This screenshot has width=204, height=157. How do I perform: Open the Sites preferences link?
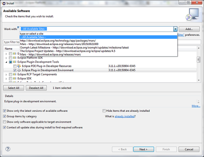tap(181, 35)
